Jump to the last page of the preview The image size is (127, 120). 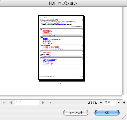tap(50, 102)
